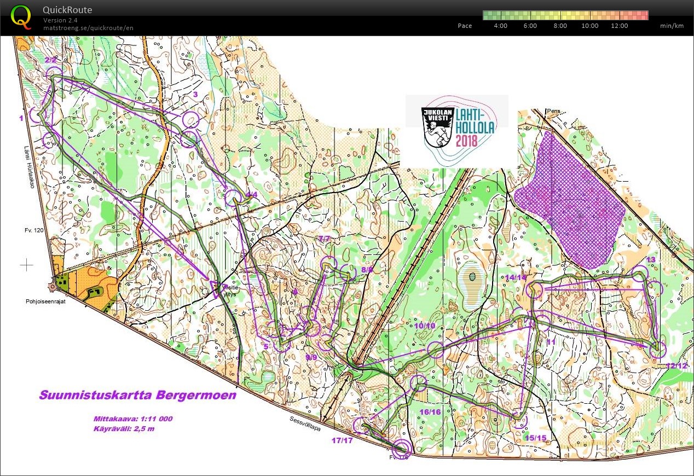Click control circle 2/2 on the map
The image size is (694, 476).
(x=53, y=76)
